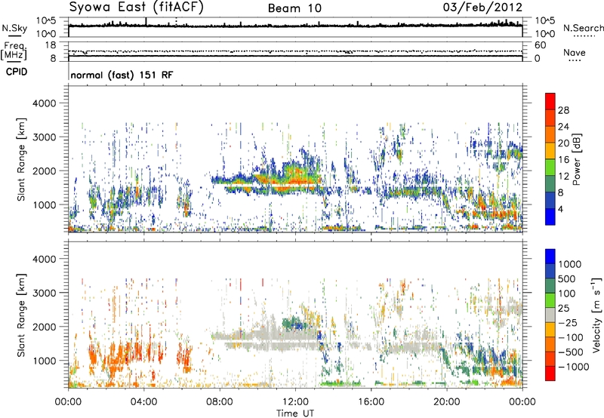The height and width of the screenshot is (418, 604).
Task: Click the "16:00" time tick label
Action: coord(371,402)
